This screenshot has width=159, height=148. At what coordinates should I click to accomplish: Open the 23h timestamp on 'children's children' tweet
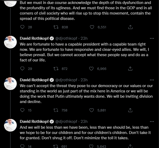tap(84, 122)
